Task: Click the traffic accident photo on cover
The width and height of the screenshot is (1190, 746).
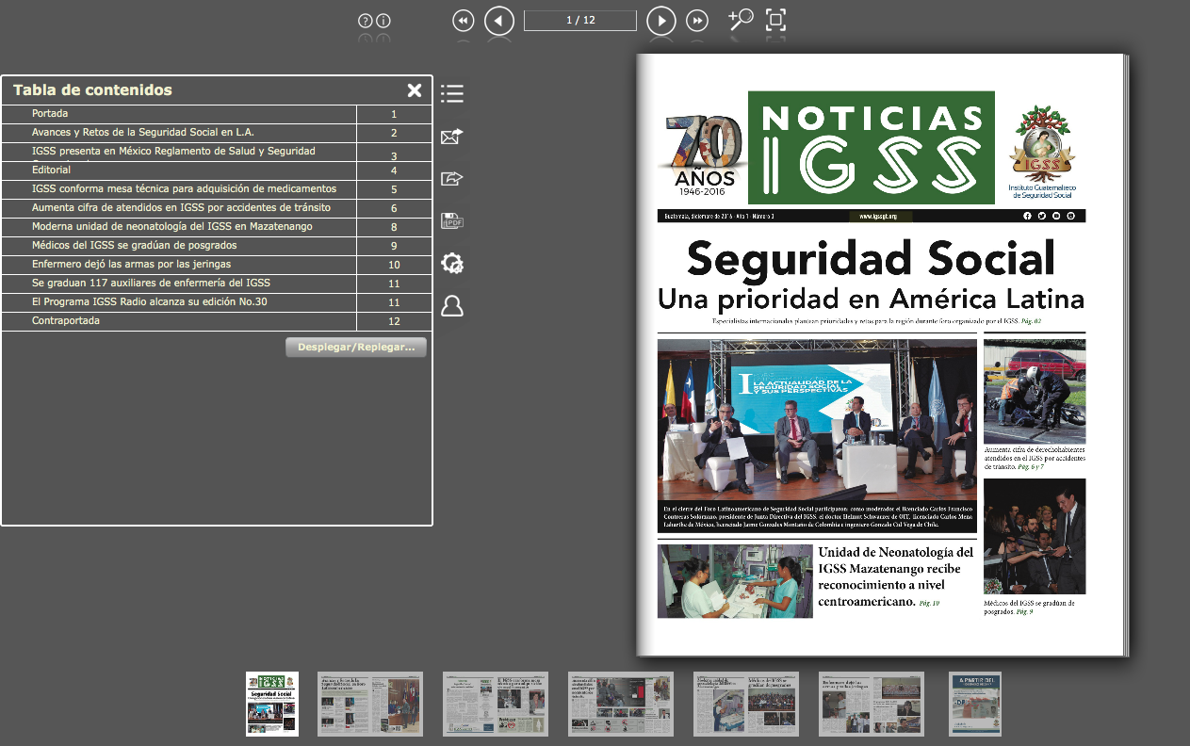Action: pos(1035,392)
